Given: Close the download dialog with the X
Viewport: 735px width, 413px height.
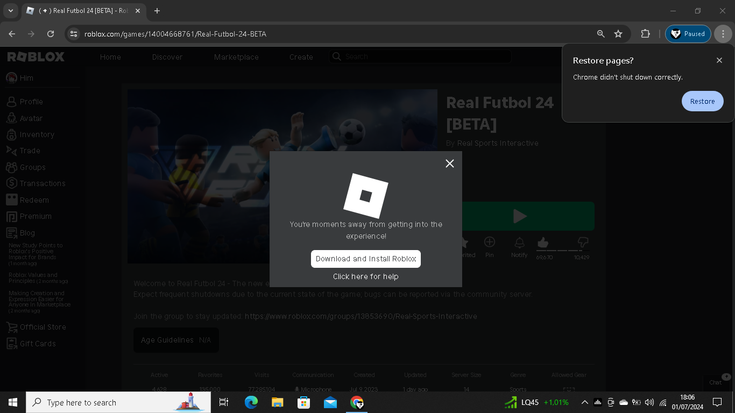Looking at the screenshot, I should click(x=450, y=163).
